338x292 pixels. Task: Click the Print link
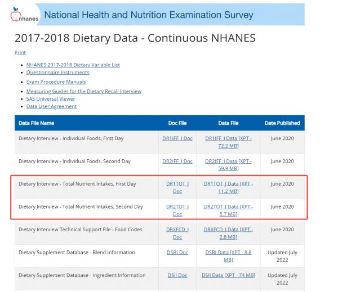coord(20,52)
